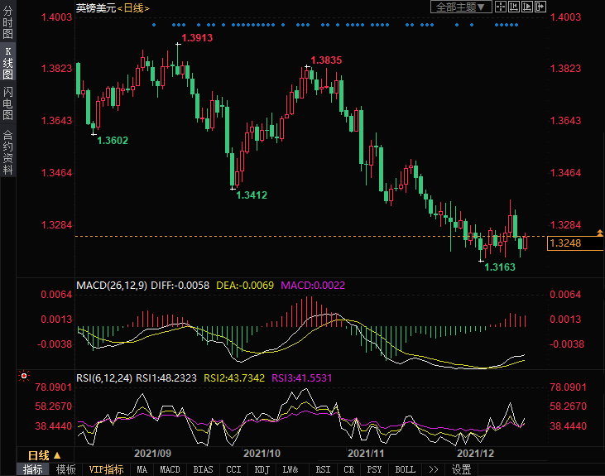Open the 合约资料 side tab
The width and height of the screenshot is (605, 476).
(x=7, y=151)
